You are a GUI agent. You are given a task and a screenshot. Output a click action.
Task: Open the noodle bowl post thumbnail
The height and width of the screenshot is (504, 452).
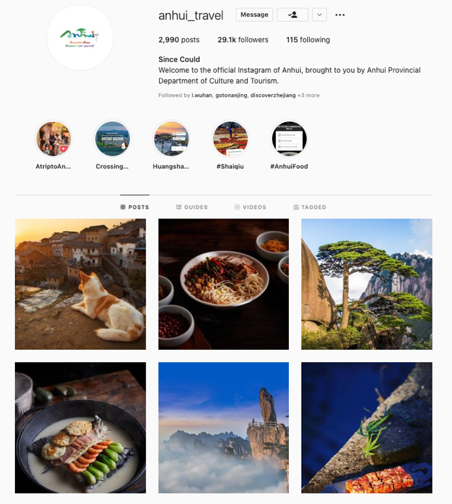pos(224,284)
